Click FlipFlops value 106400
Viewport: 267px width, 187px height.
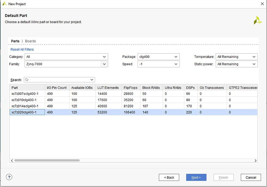click(x=129, y=112)
